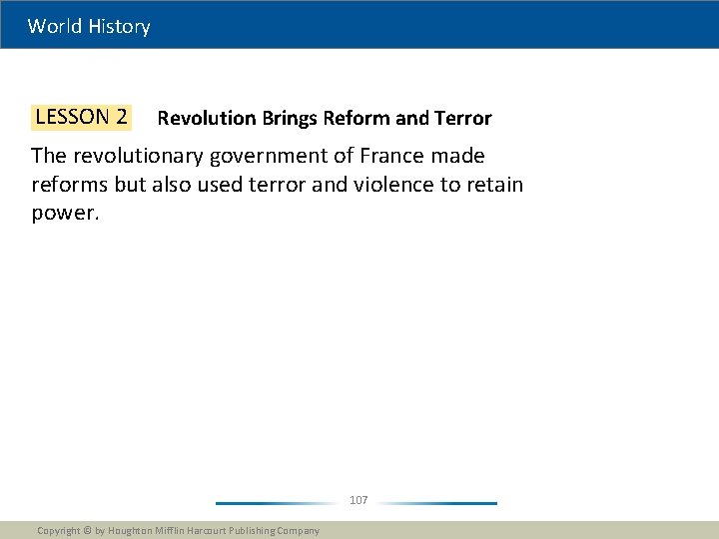Viewport: 719px width, 539px height.
Task: Click the page number 107
Action: 359,500
